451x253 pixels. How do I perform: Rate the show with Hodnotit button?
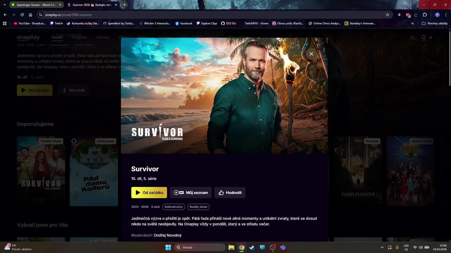[x=230, y=193]
